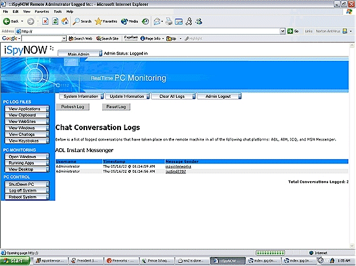
Task: Open Norton AntiVirus dropdown arrow
Action: click(x=351, y=31)
